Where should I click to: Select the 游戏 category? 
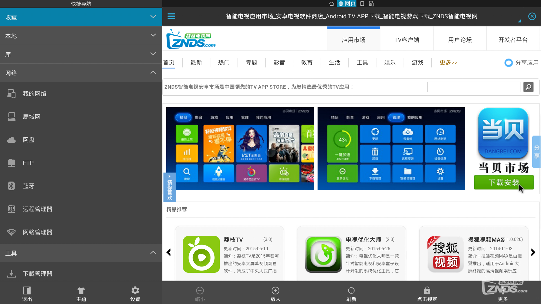coord(418,62)
